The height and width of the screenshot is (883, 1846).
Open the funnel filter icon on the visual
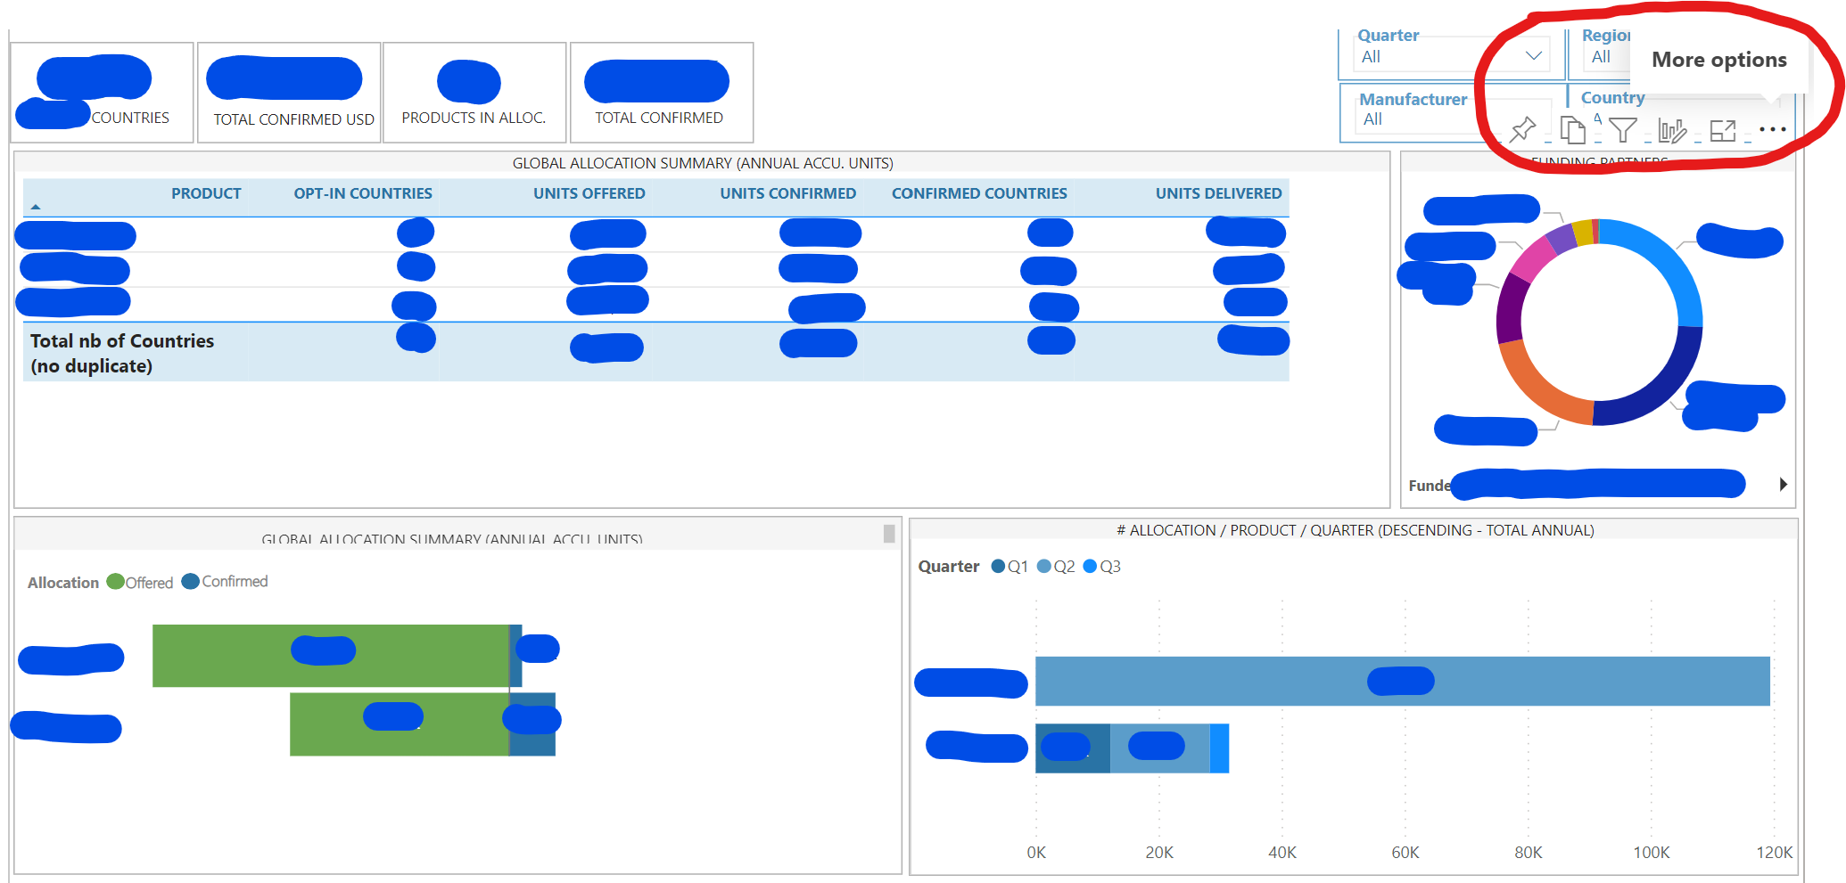[1623, 131]
